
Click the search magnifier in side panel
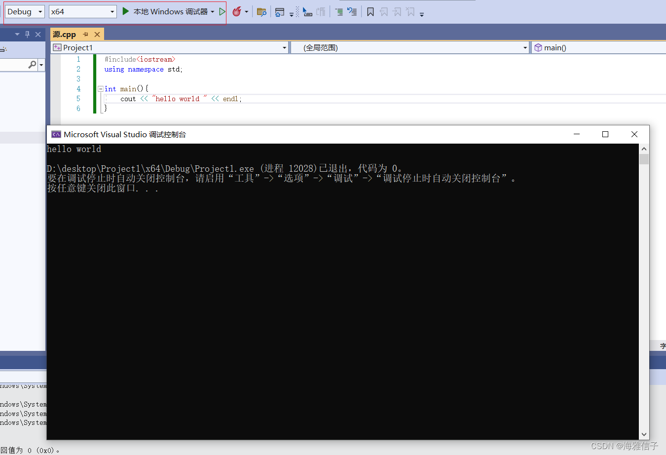pyautogui.click(x=32, y=65)
